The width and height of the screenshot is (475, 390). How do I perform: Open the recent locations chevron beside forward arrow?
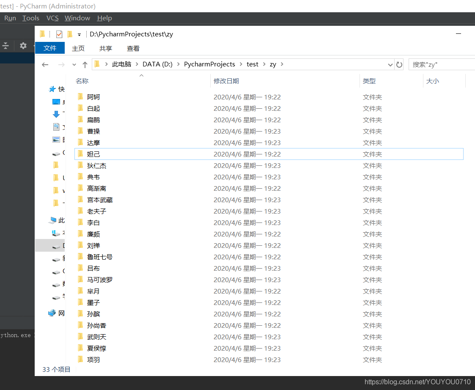tap(74, 64)
